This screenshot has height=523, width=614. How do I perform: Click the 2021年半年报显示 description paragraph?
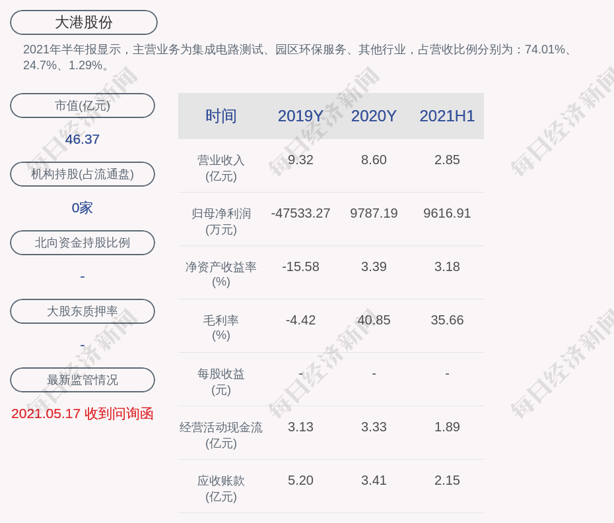(x=298, y=57)
